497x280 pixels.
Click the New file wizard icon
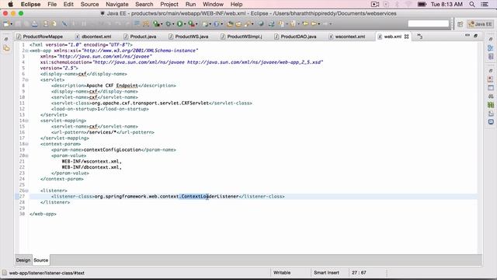[x=6, y=24]
